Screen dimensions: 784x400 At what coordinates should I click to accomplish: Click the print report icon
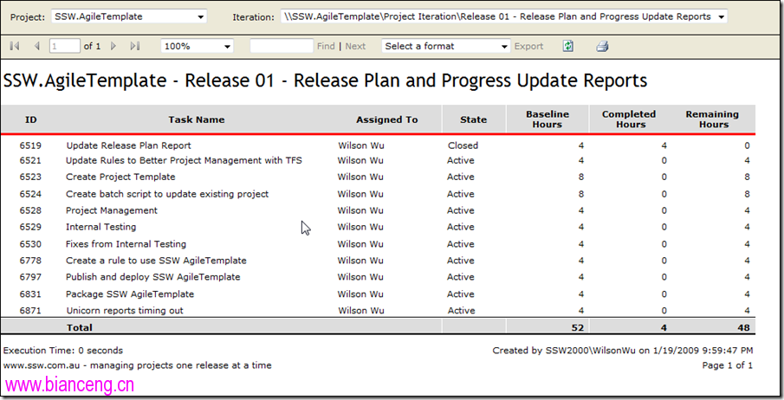[x=602, y=47]
